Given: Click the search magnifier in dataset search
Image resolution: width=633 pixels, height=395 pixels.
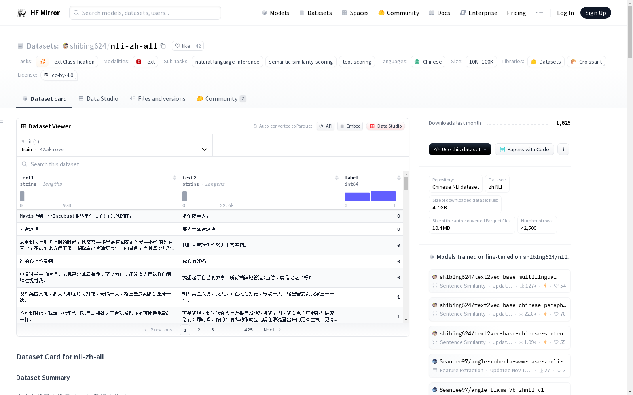Looking at the screenshot, I should (x=25, y=164).
